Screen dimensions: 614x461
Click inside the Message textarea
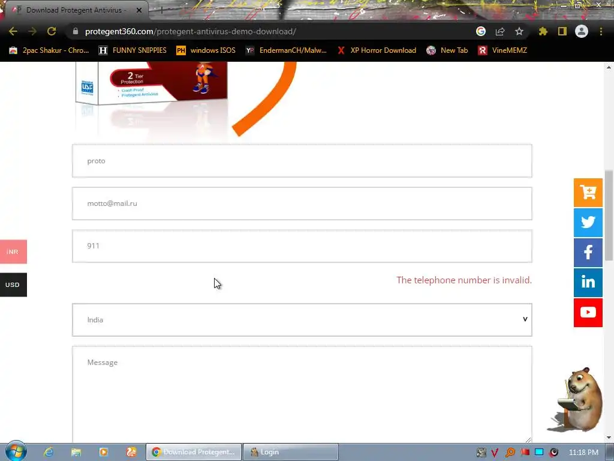coord(302,395)
